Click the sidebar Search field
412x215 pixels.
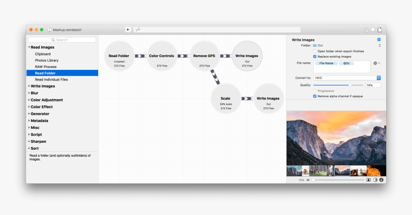point(62,40)
